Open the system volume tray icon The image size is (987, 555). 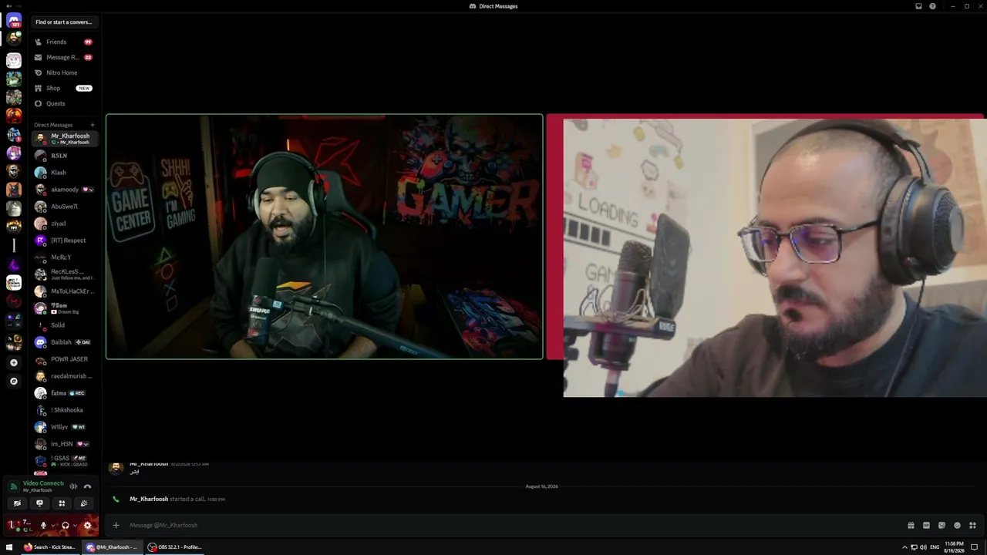pos(923,547)
